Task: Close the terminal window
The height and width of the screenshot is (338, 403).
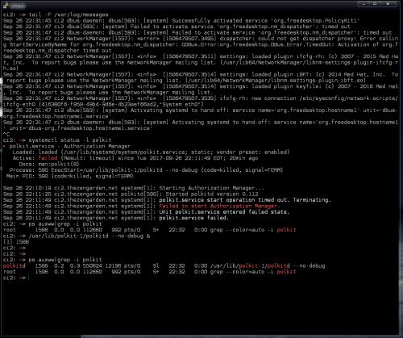Action: click(388, 4)
